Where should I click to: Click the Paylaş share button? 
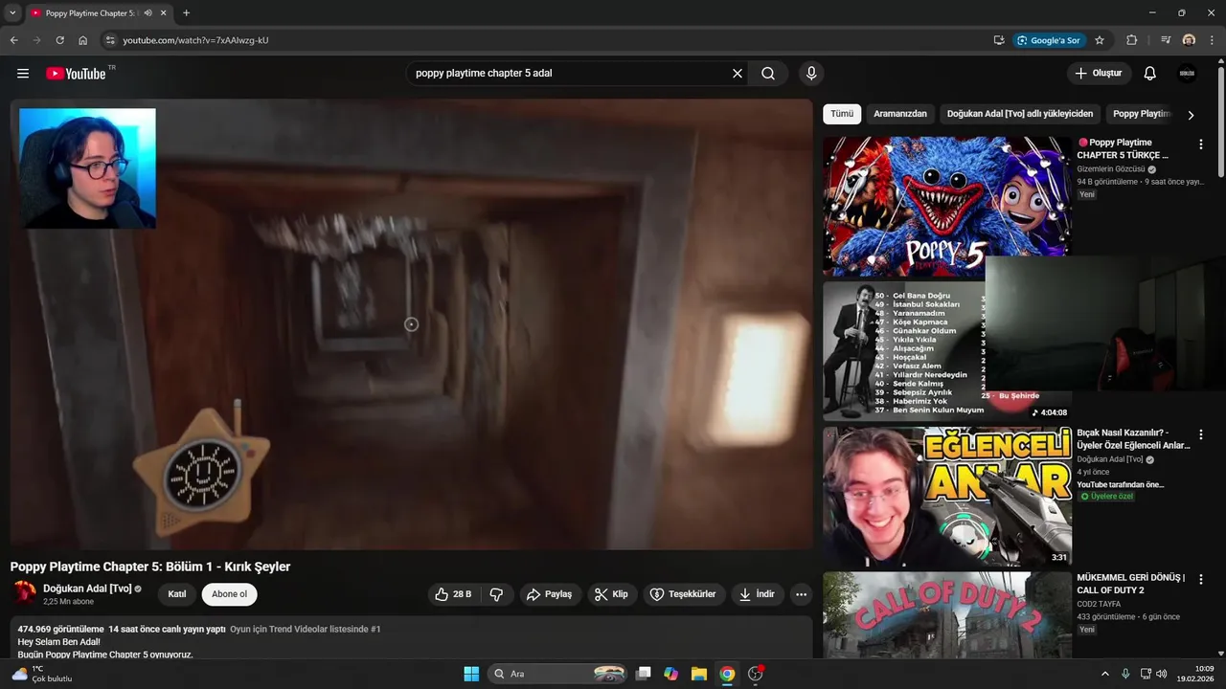coord(550,594)
